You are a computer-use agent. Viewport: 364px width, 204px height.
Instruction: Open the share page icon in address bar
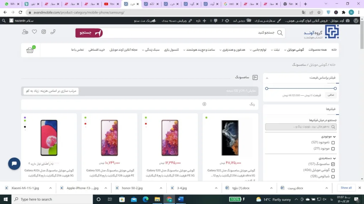(x=311, y=12)
